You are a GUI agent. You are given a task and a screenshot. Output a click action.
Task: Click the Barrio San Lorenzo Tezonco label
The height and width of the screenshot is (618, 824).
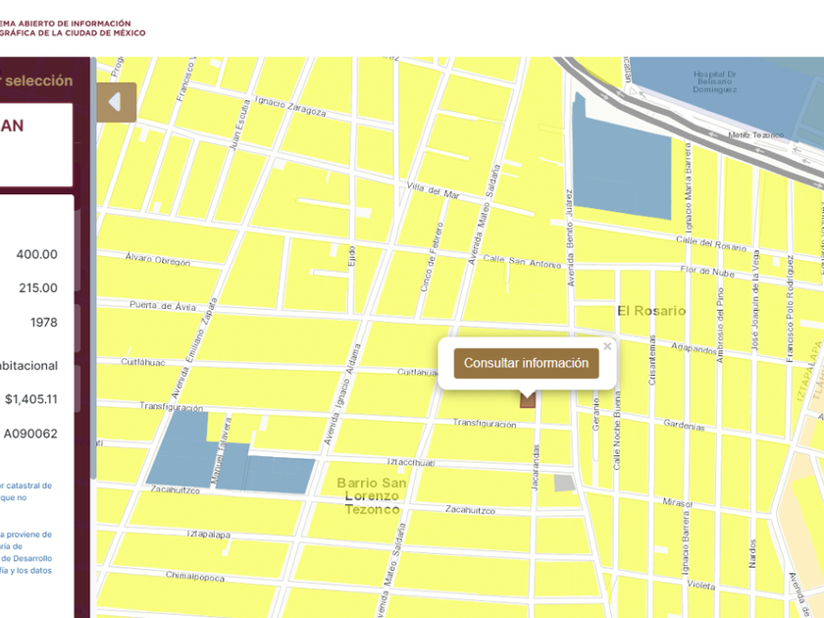[372, 496]
